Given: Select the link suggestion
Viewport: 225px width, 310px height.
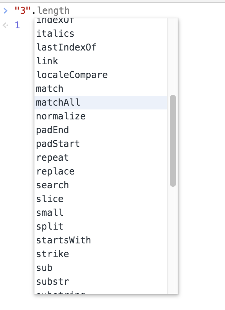Looking at the screenshot, I should pyautogui.click(x=101, y=61).
